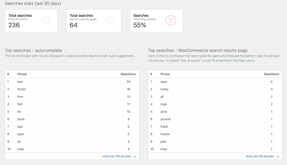
Task: Click the Total searches autocomplete card showing 236
Action: pyautogui.click(x=31, y=21)
